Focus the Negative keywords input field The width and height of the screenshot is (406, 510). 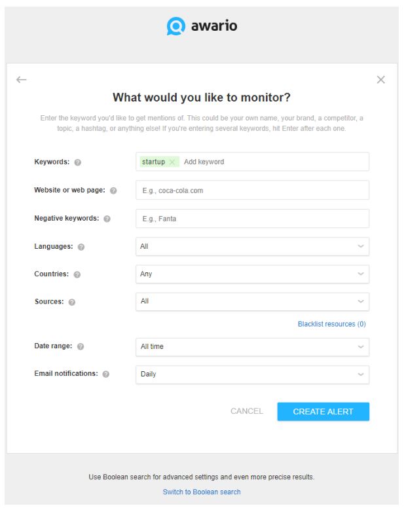[252, 219]
